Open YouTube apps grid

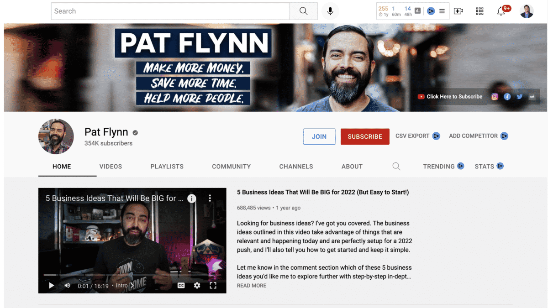coord(479,11)
